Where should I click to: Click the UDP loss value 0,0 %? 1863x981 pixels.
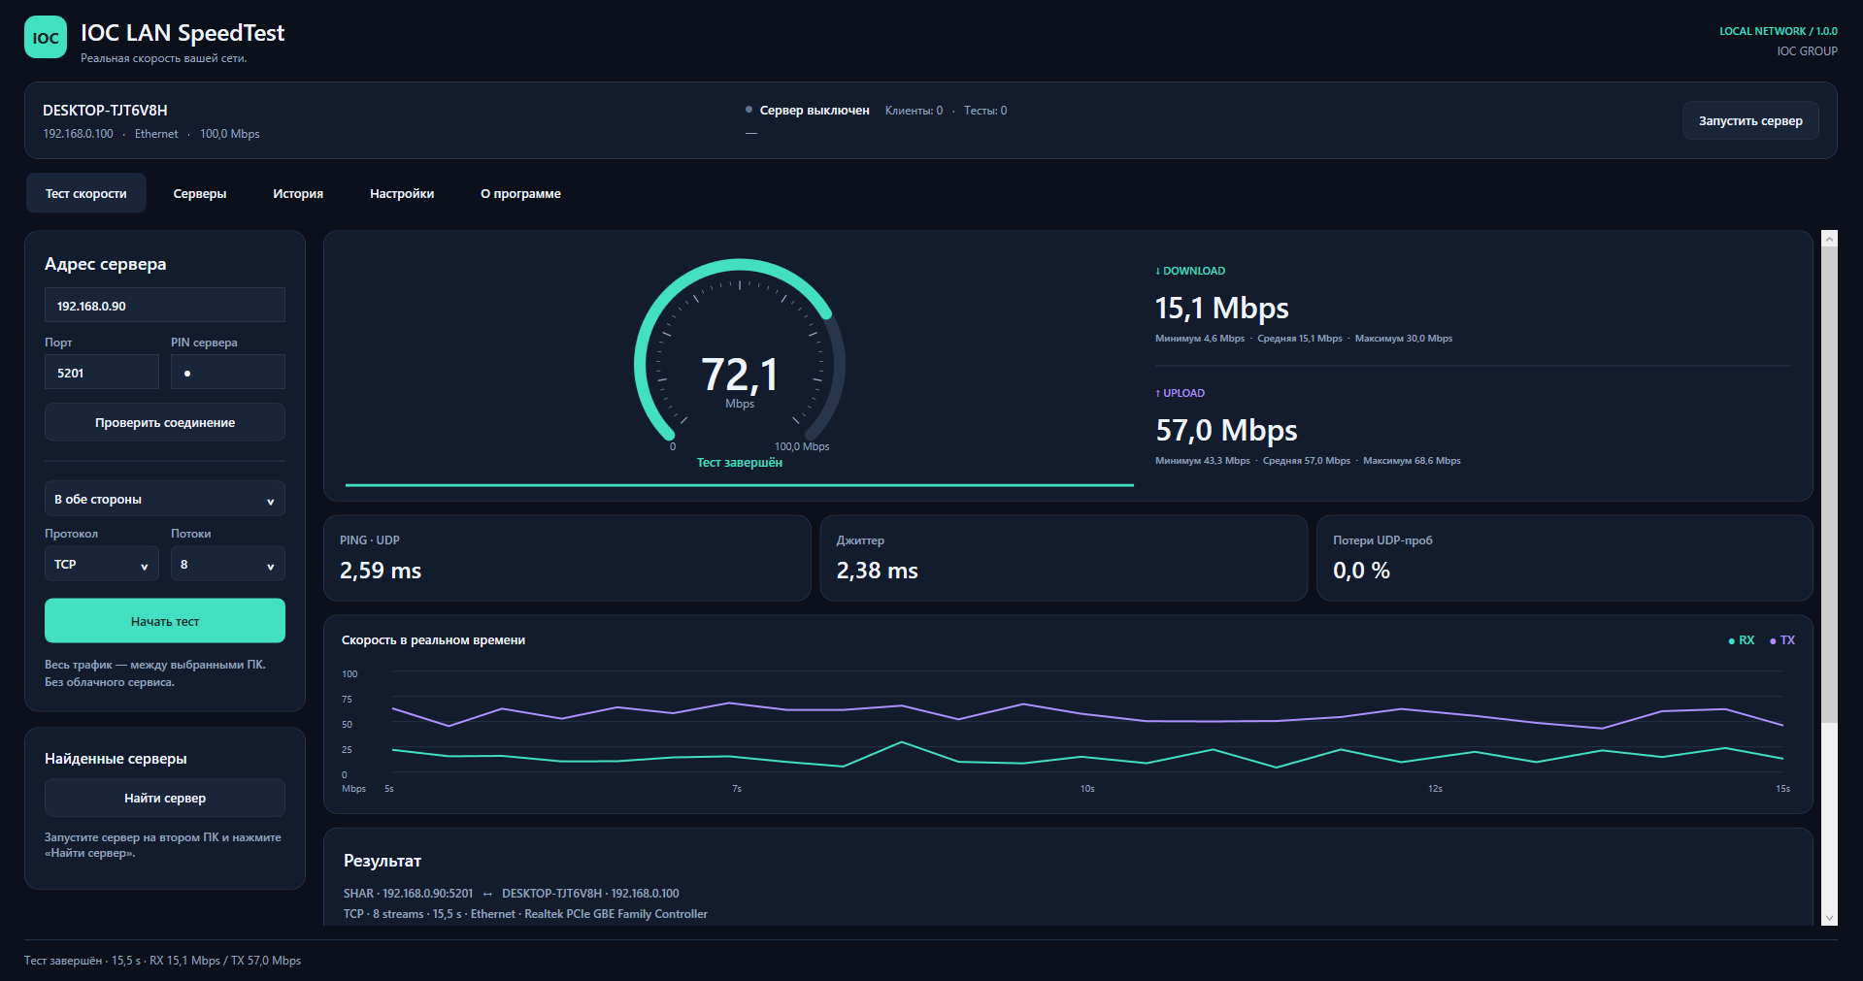pos(1361,571)
